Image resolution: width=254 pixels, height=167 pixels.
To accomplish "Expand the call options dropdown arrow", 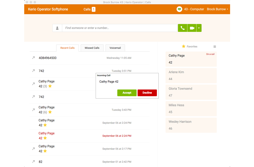I will coord(199,28).
